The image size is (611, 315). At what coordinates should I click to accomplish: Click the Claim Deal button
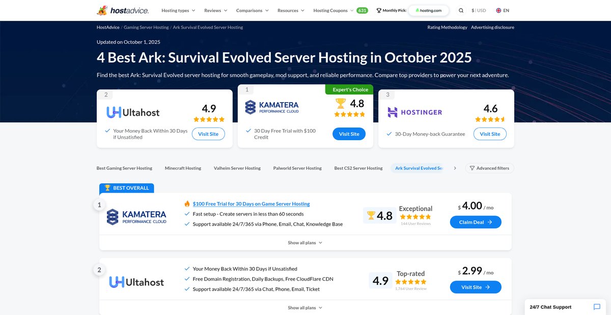click(x=476, y=222)
